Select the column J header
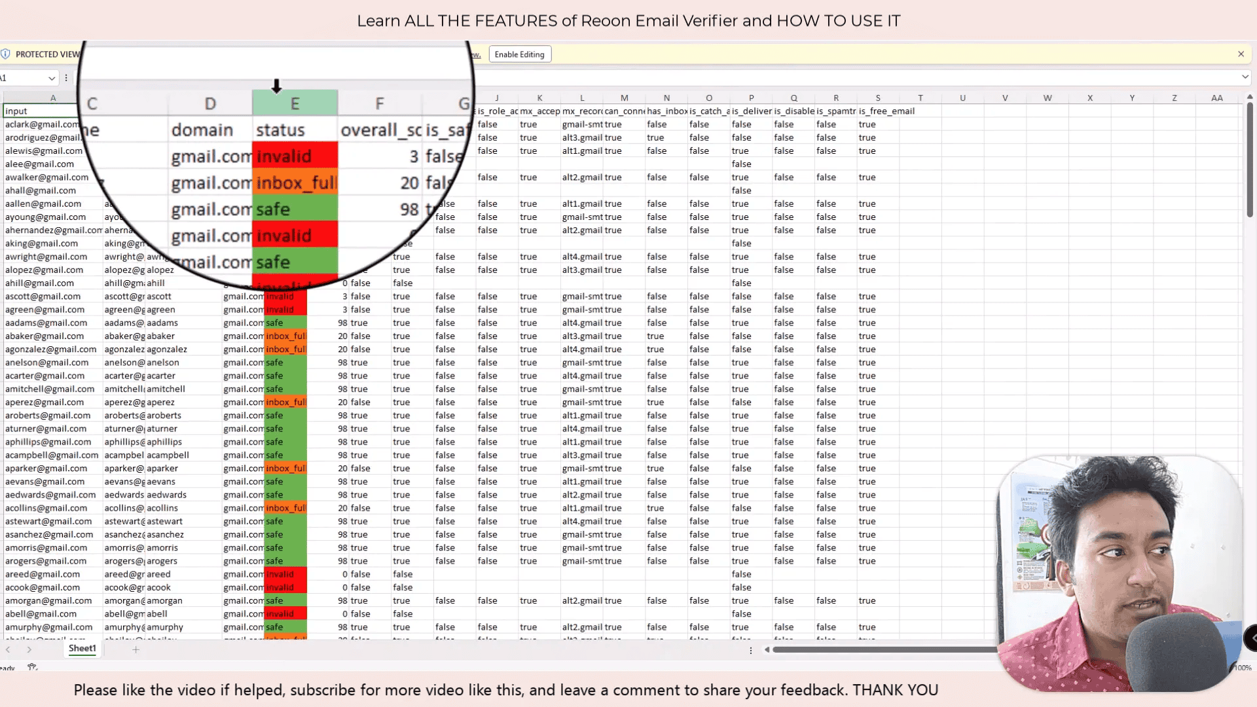The width and height of the screenshot is (1257, 707). (497, 98)
